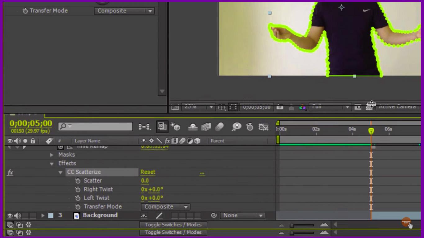Open the Parent None dropdown for Background
Image resolution: width=424 pixels, height=238 pixels.
point(242,215)
